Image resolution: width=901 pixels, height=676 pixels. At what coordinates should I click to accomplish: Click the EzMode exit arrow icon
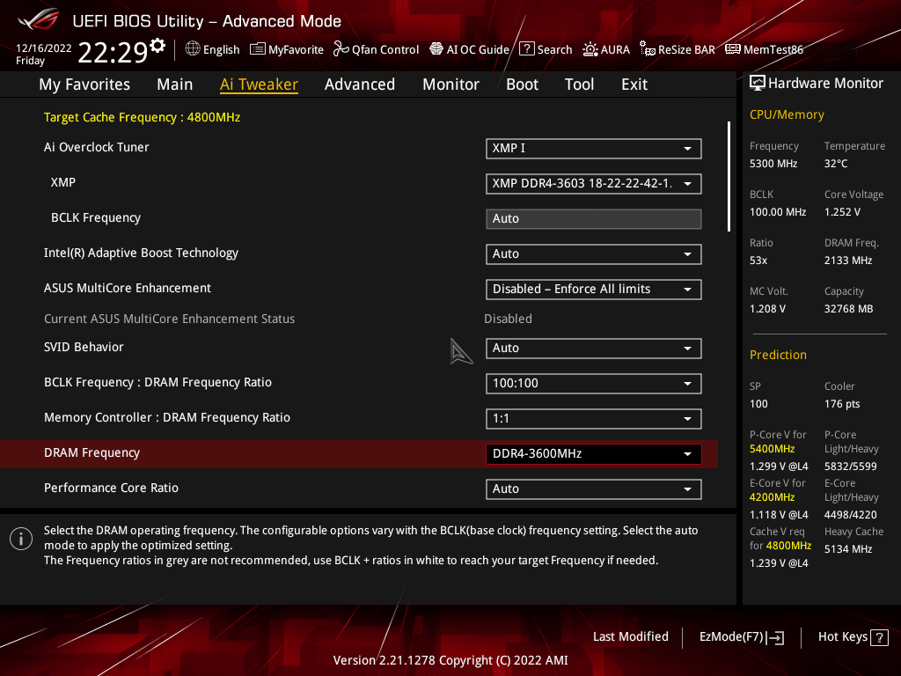[x=775, y=637]
